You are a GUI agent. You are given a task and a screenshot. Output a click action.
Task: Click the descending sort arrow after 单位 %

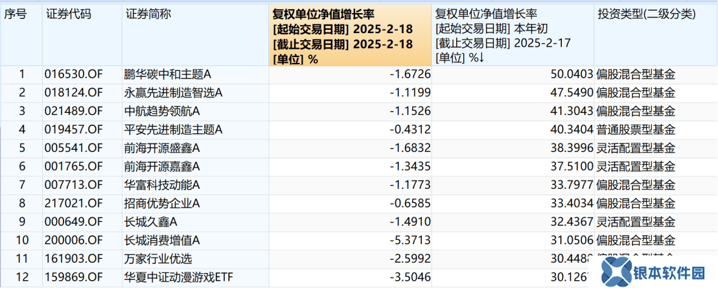482,58
